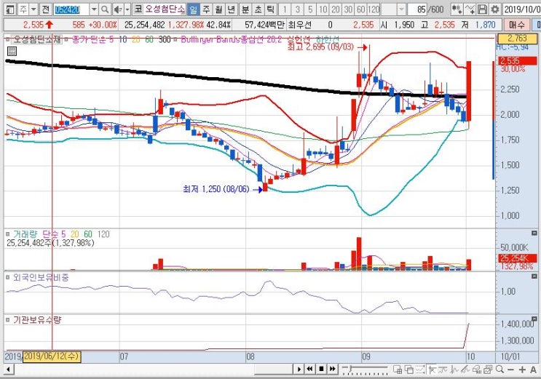
Task: Click the save chart floppy disk icon
Action: pyautogui.click(x=483, y=9)
